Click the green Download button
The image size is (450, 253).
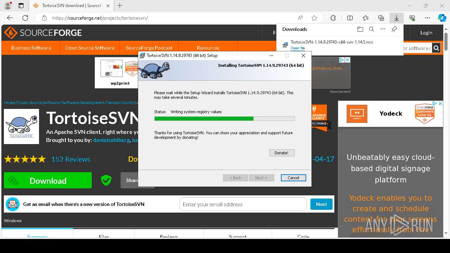pos(48,180)
